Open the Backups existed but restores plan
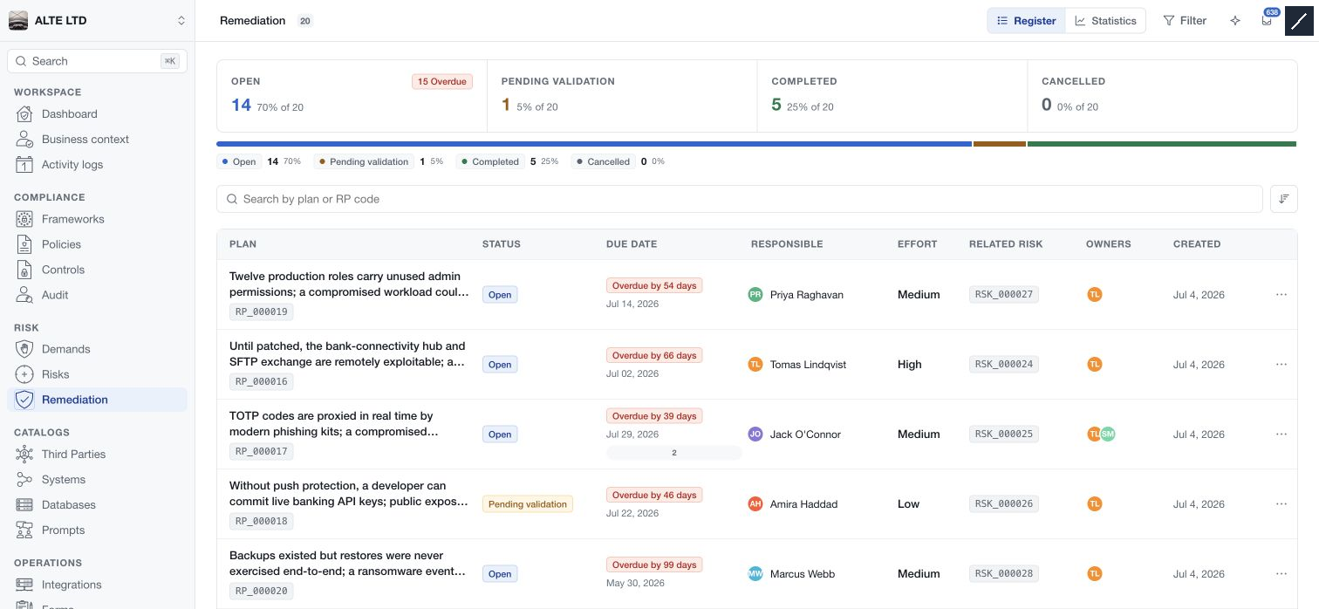The width and height of the screenshot is (1319, 609). point(347,564)
